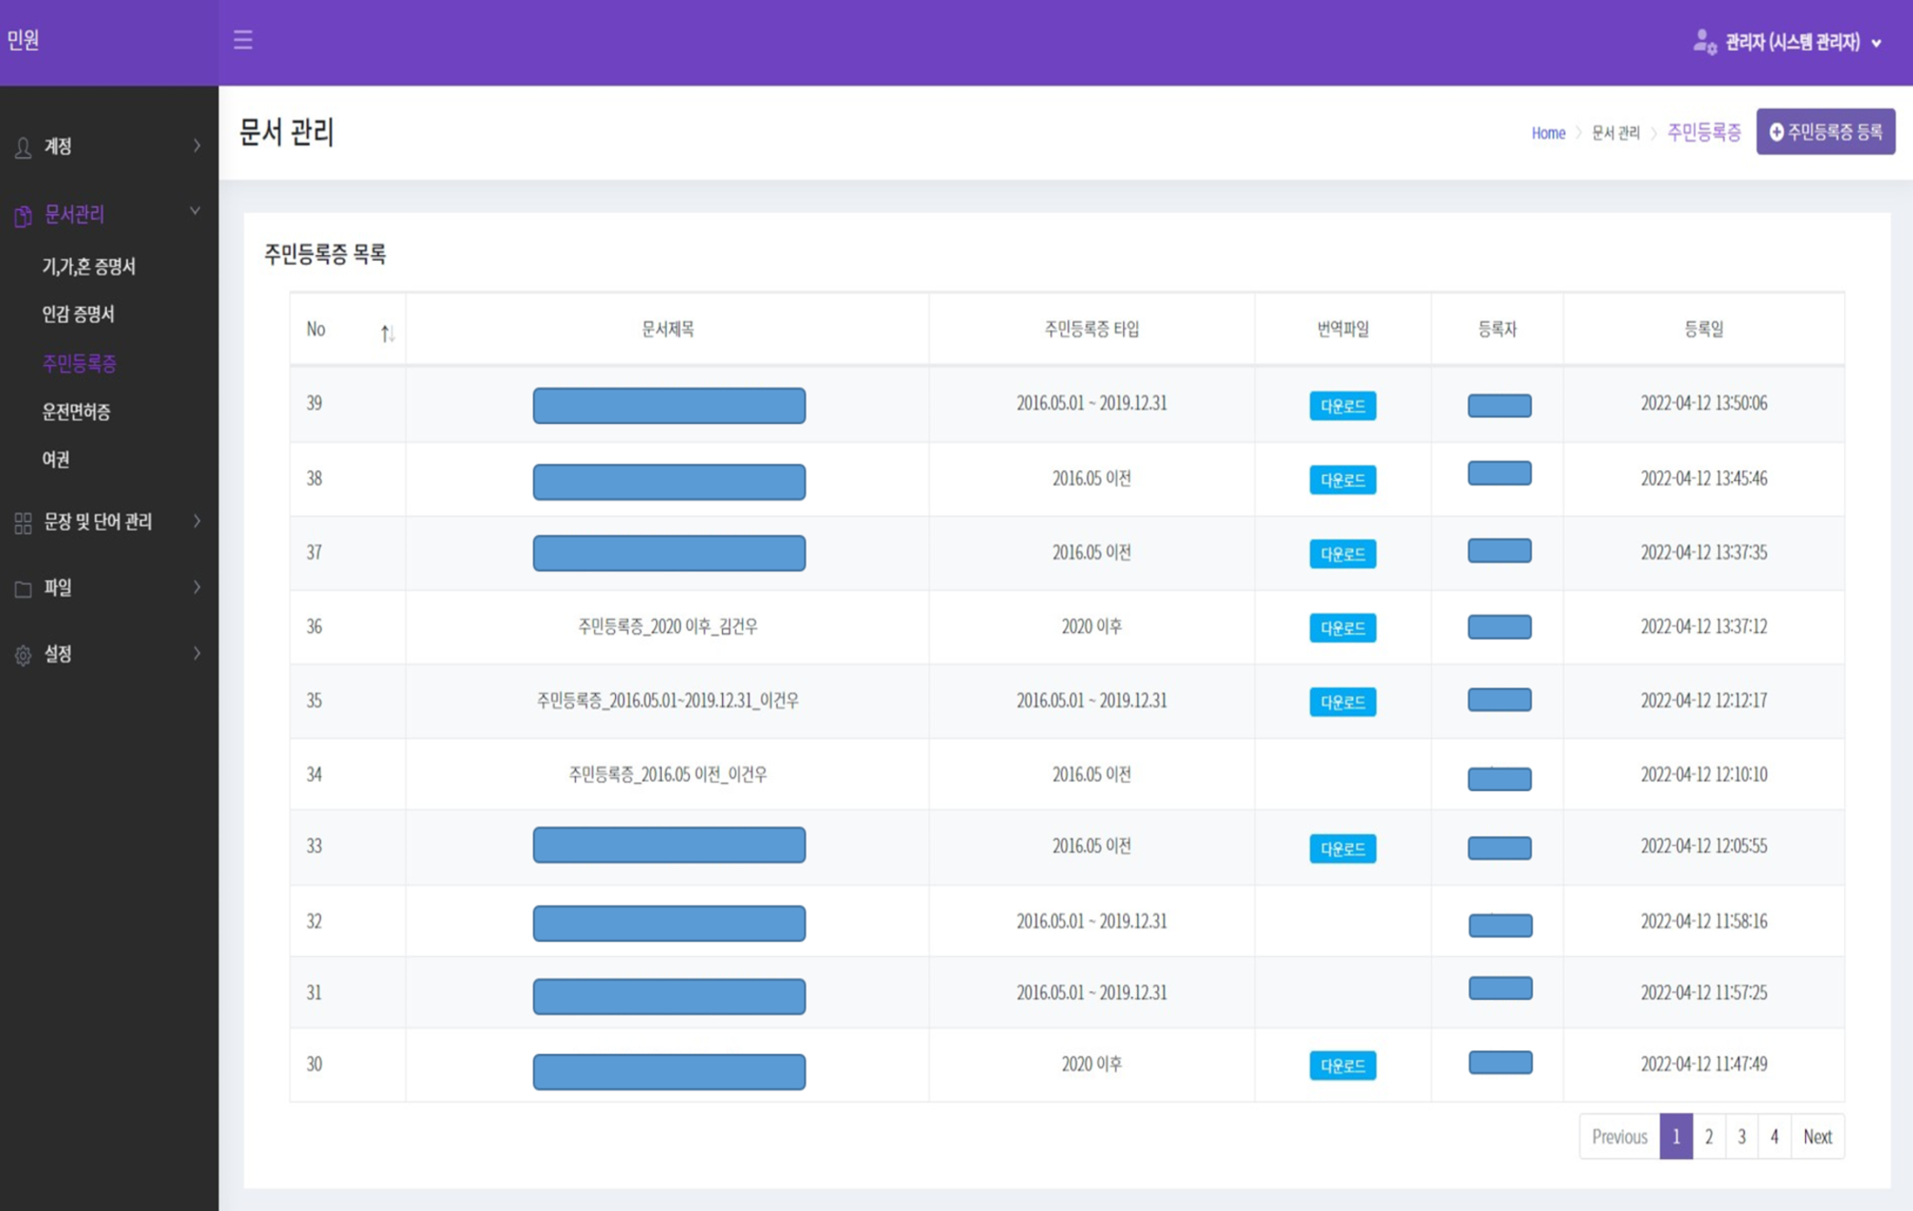Expand the 문장 및 단어 관리 chevron
Image resolution: width=1913 pixels, height=1211 pixels.
click(x=197, y=521)
